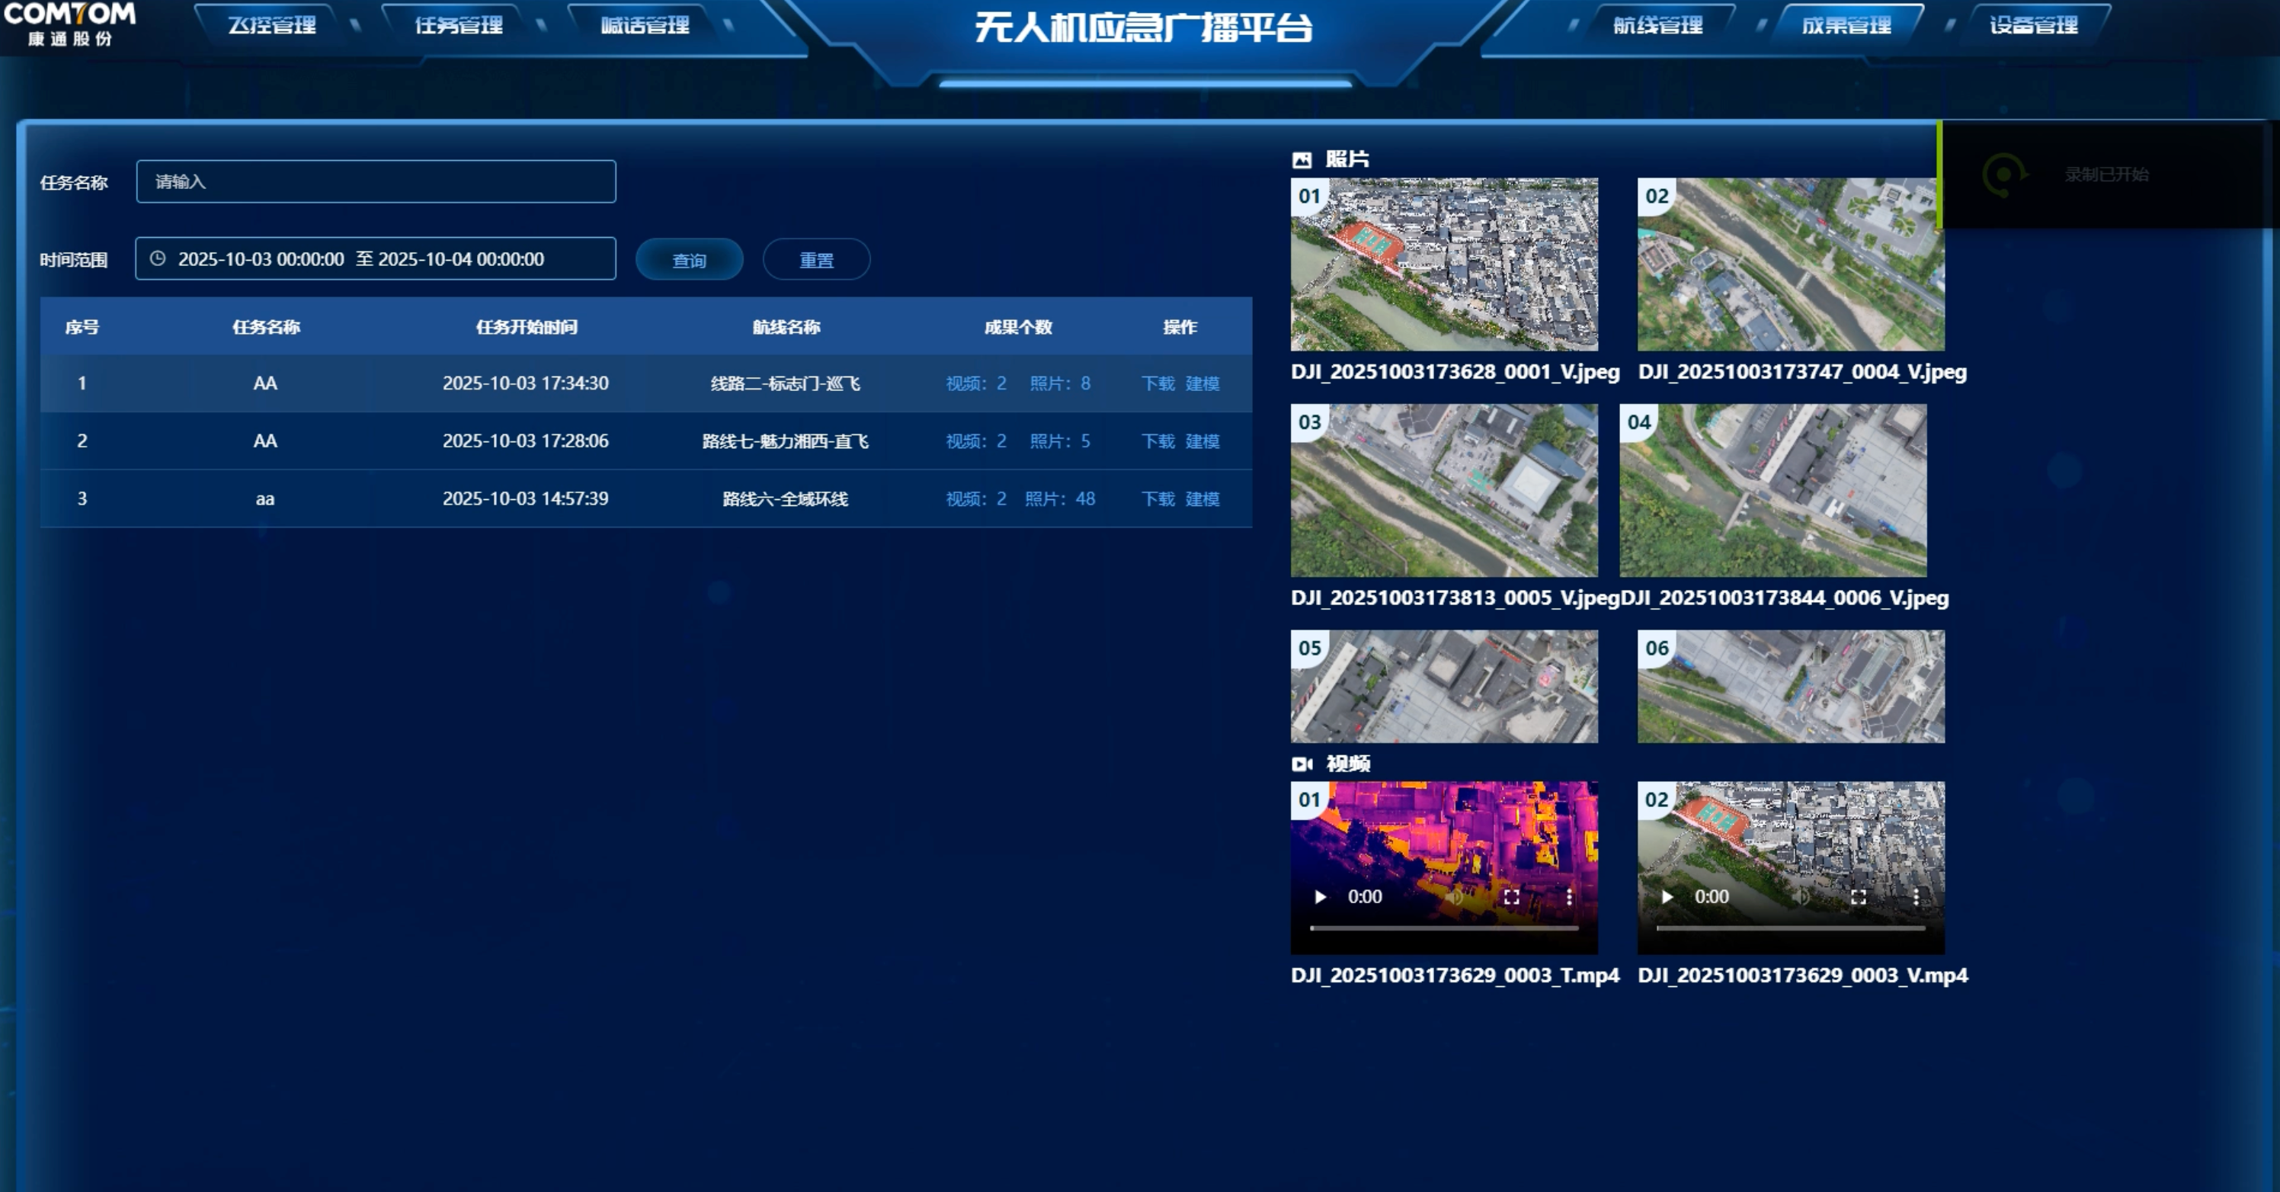The width and height of the screenshot is (2280, 1192).
Task: Play the thermal video DJI_20251003173629_0003_T.mp4
Action: (1320, 896)
